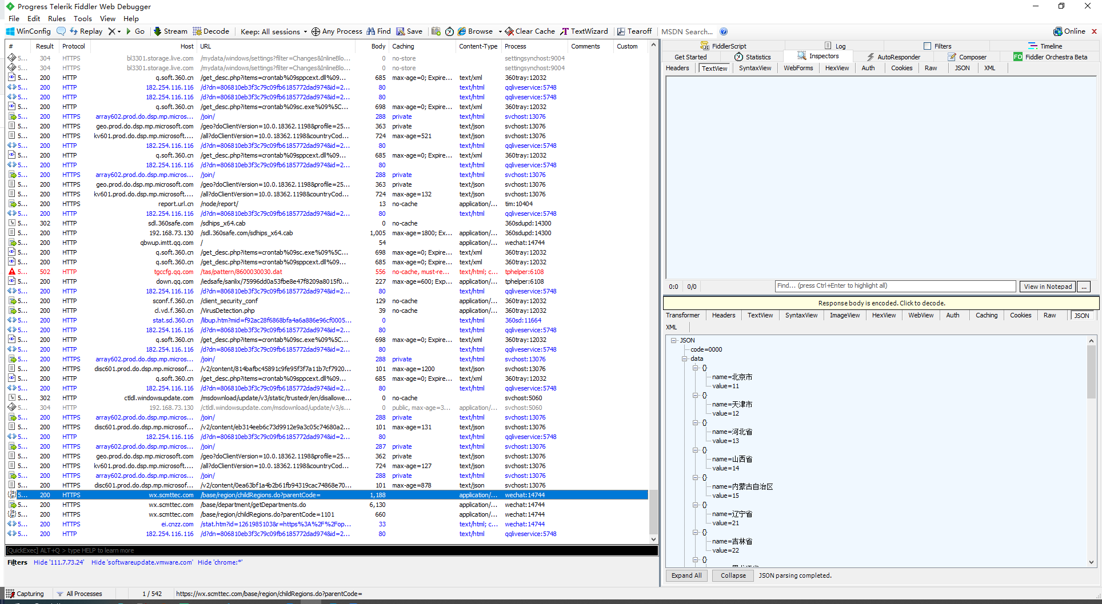Click Clear Cache in the toolbar
The image size is (1102, 604).
point(530,31)
